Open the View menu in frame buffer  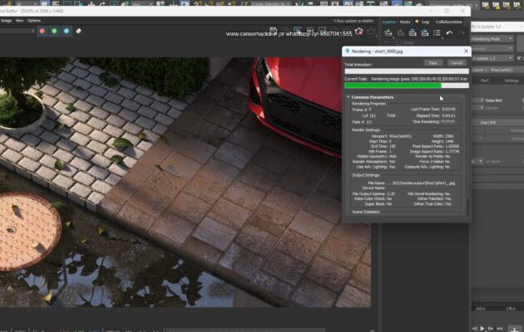pyautogui.click(x=19, y=20)
